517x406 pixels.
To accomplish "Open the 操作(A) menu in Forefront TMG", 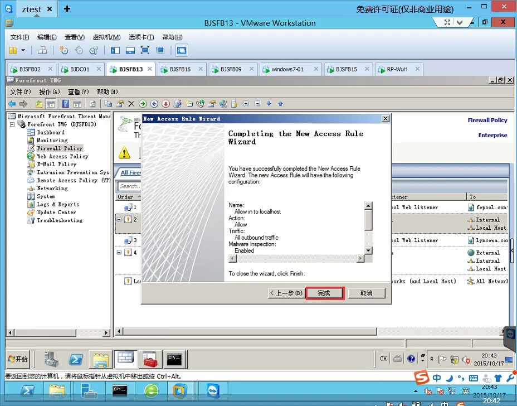I will 50,92.
